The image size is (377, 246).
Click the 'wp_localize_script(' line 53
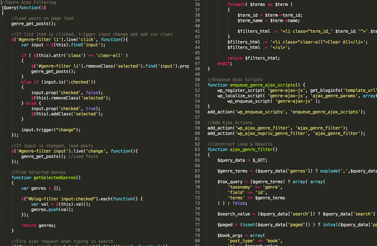pos(297,95)
